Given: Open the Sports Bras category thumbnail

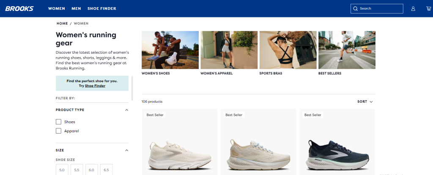Looking at the screenshot, I should (x=288, y=50).
